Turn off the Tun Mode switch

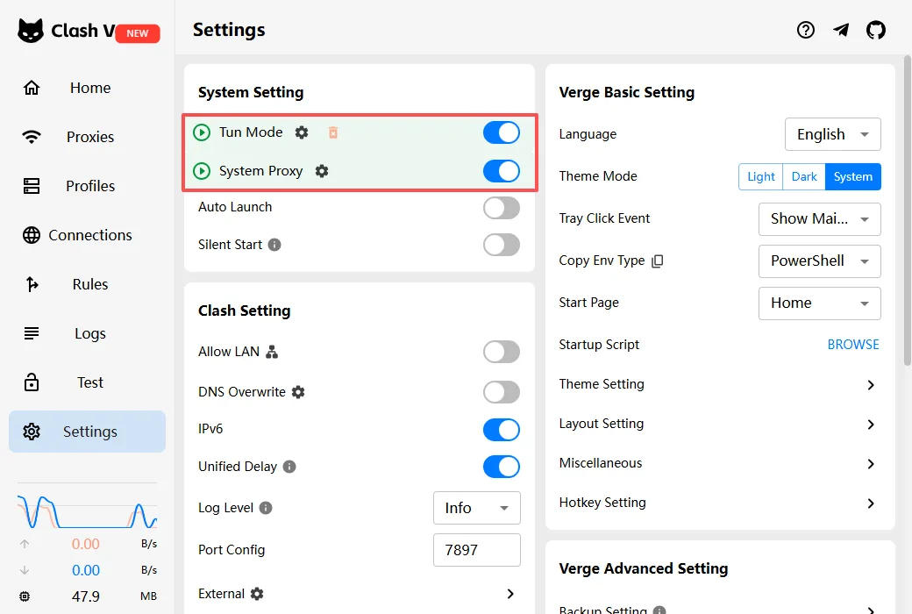pos(502,132)
